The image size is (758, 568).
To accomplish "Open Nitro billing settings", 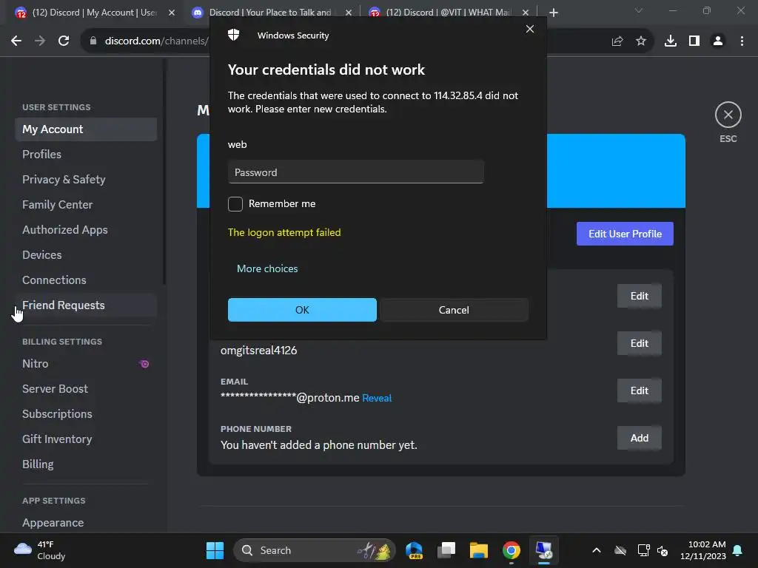I will (x=86, y=364).
